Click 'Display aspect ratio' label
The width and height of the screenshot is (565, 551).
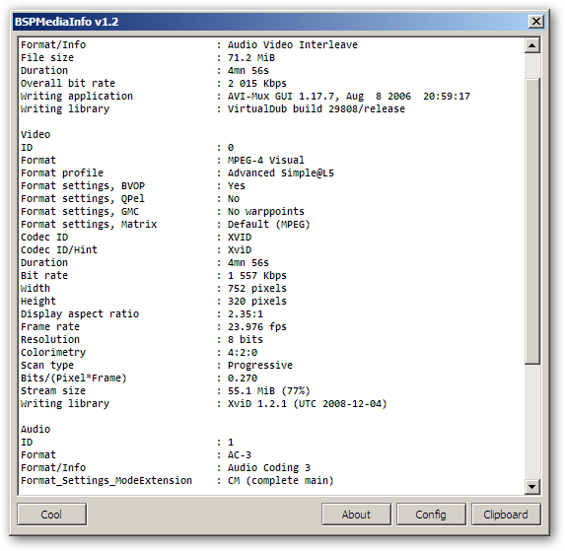pos(80,314)
